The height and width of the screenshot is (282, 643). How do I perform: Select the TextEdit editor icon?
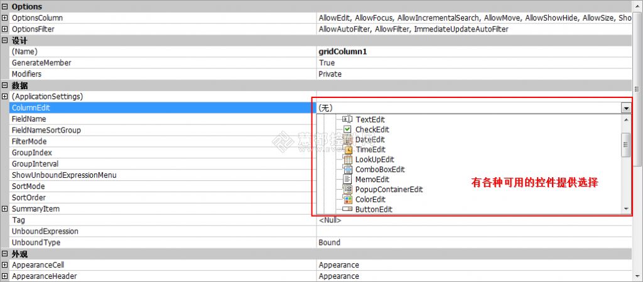pos(347,119)
